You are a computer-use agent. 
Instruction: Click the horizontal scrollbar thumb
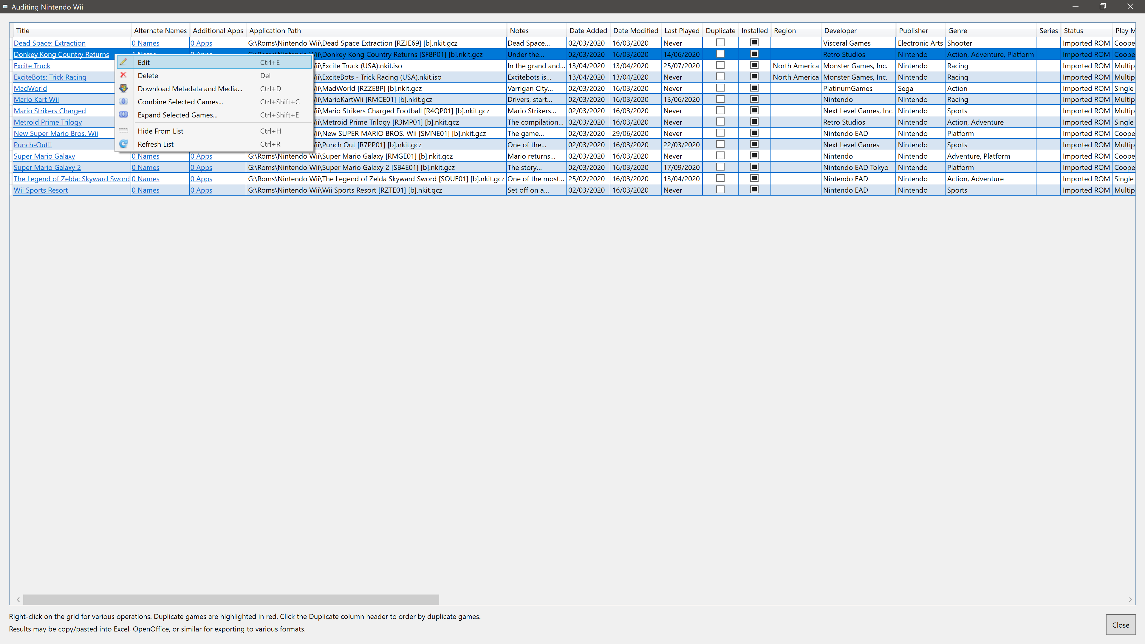(231, 599)
